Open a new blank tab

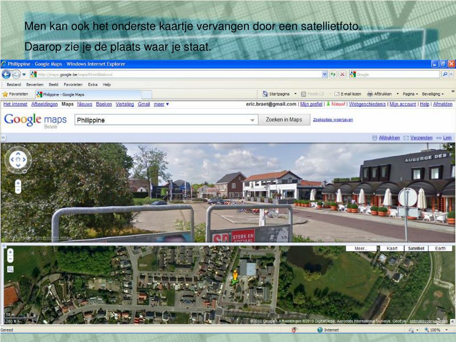pyautogui.click(x=147, y=94)
